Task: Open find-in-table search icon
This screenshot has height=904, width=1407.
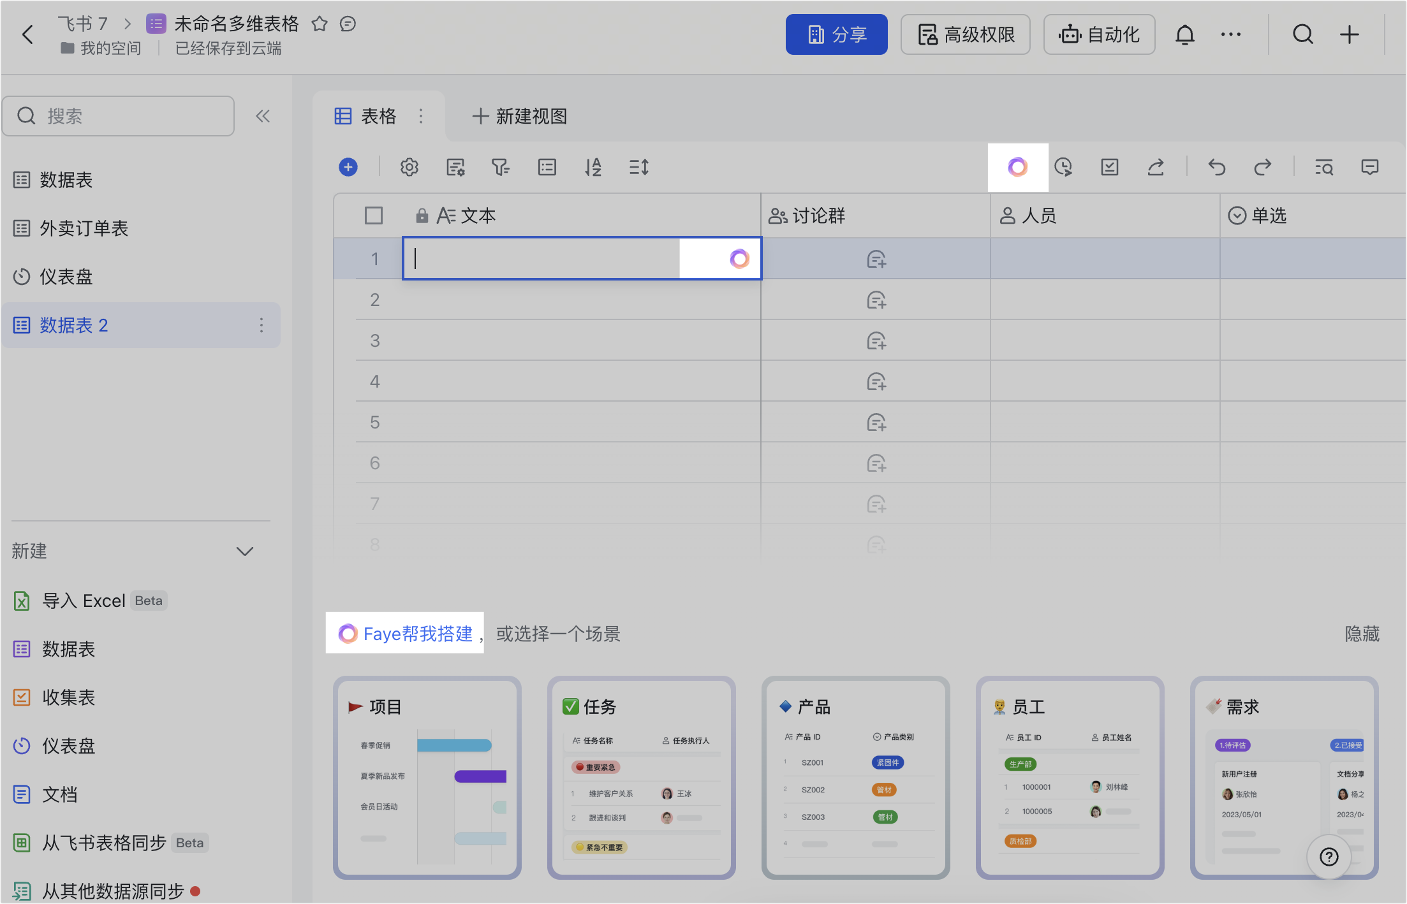Action: (1323, 167)
